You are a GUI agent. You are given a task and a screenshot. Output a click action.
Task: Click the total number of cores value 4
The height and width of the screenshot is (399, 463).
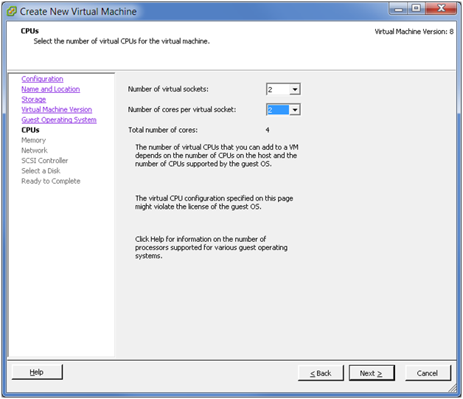[268, 130]
